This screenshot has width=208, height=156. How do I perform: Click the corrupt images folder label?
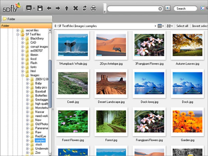pos(39,47)
